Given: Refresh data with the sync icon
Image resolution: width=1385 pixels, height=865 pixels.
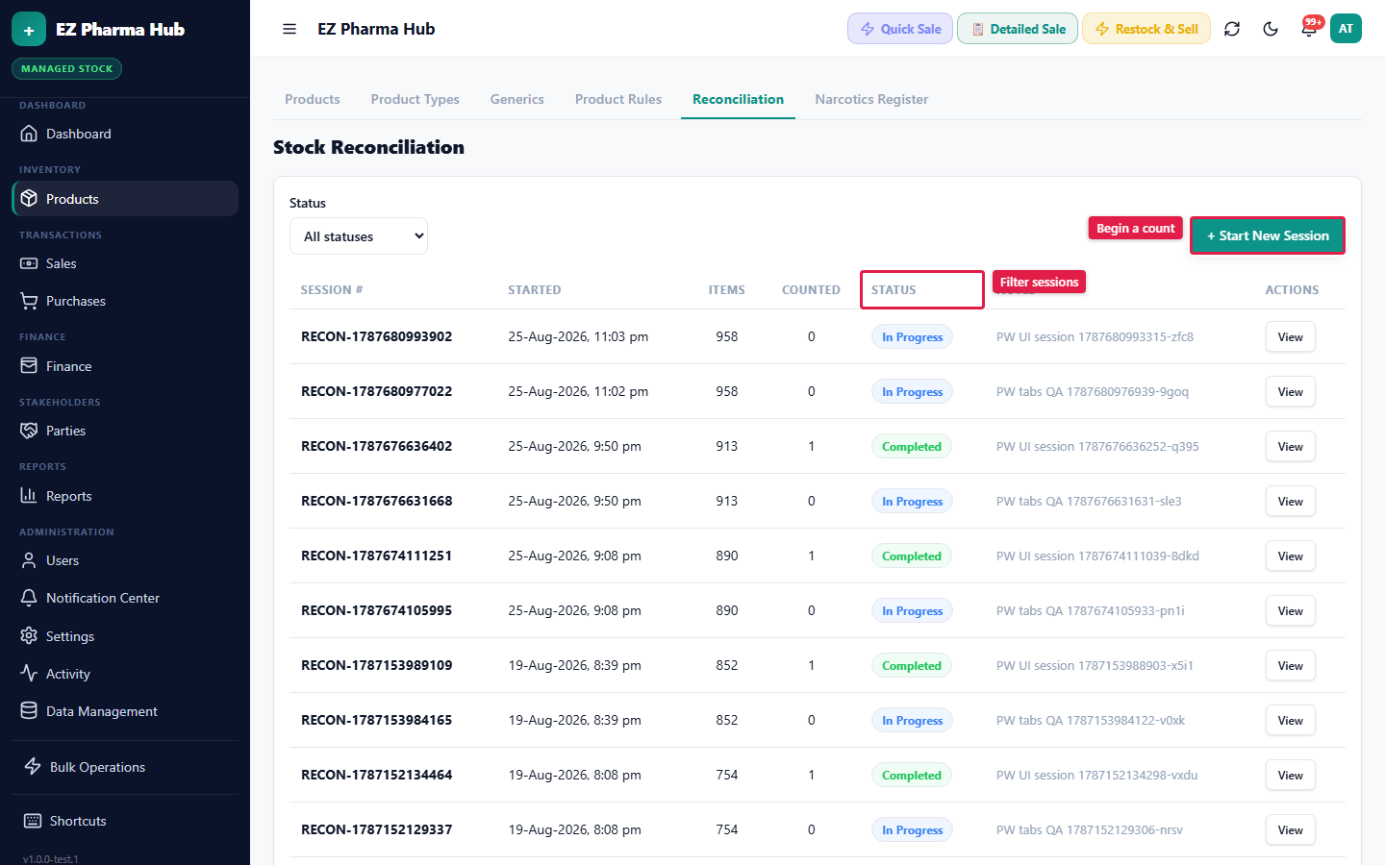Looking at the screenshot, I should [x=1232, y=29].
